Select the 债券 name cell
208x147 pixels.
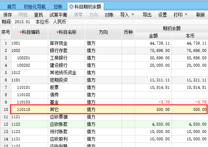[67, 95]
